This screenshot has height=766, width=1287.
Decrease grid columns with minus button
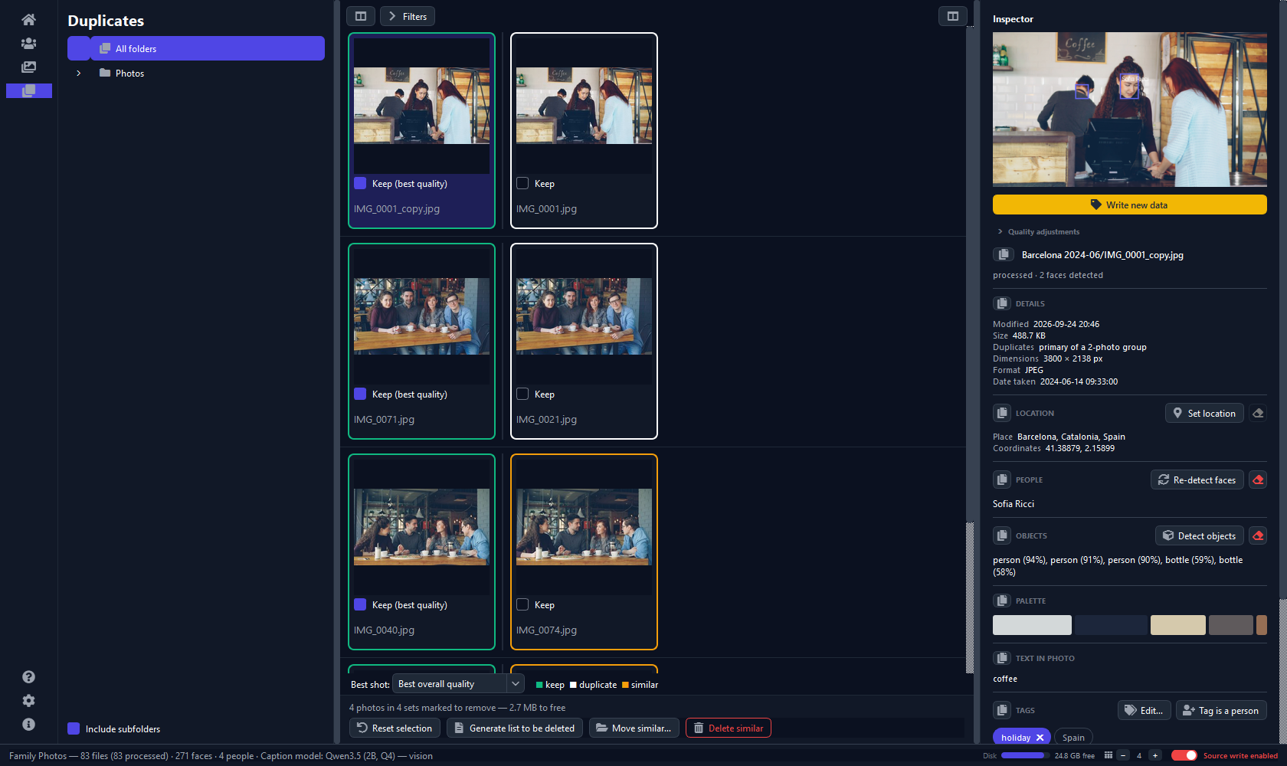[x=1124, y=755]
